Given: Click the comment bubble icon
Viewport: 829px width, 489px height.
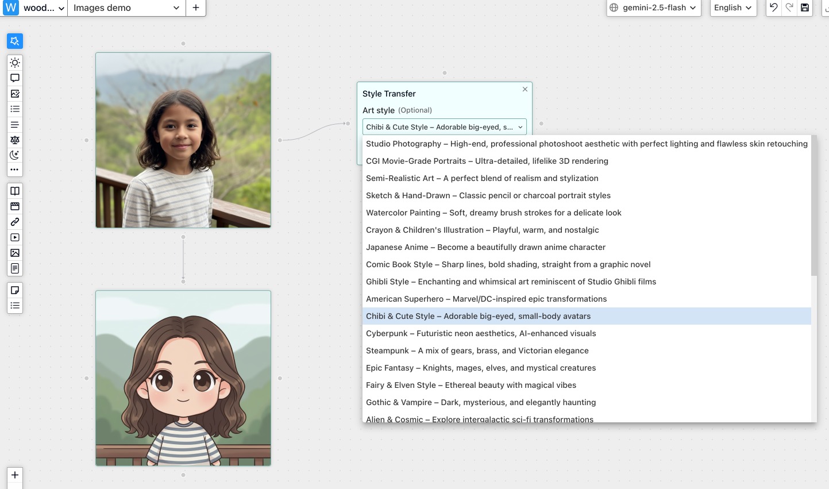Looking at the screenshot, I should coord(14,78).
